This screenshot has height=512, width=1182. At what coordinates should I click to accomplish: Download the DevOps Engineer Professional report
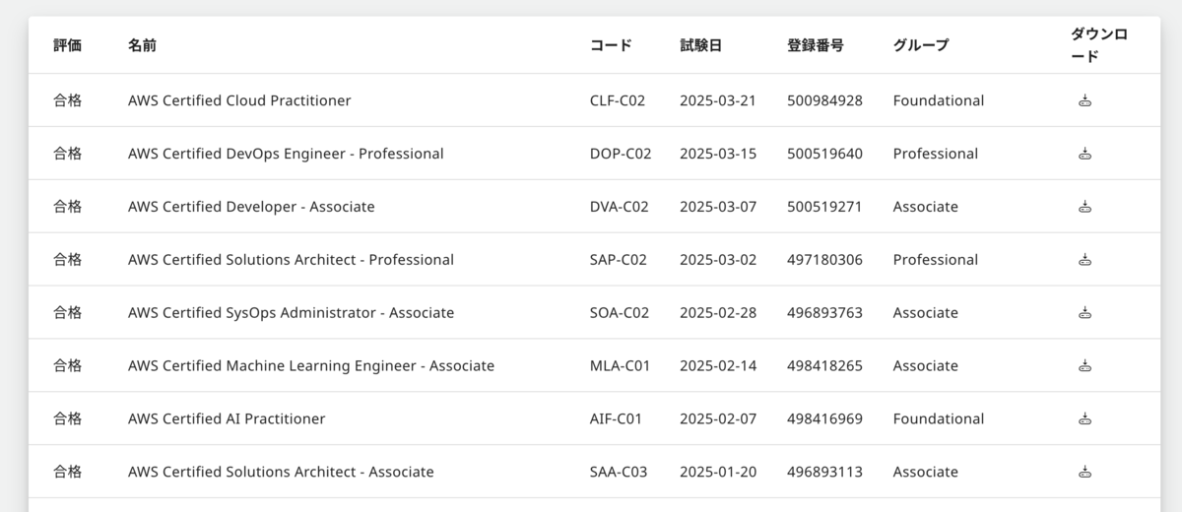point(1084,154)
